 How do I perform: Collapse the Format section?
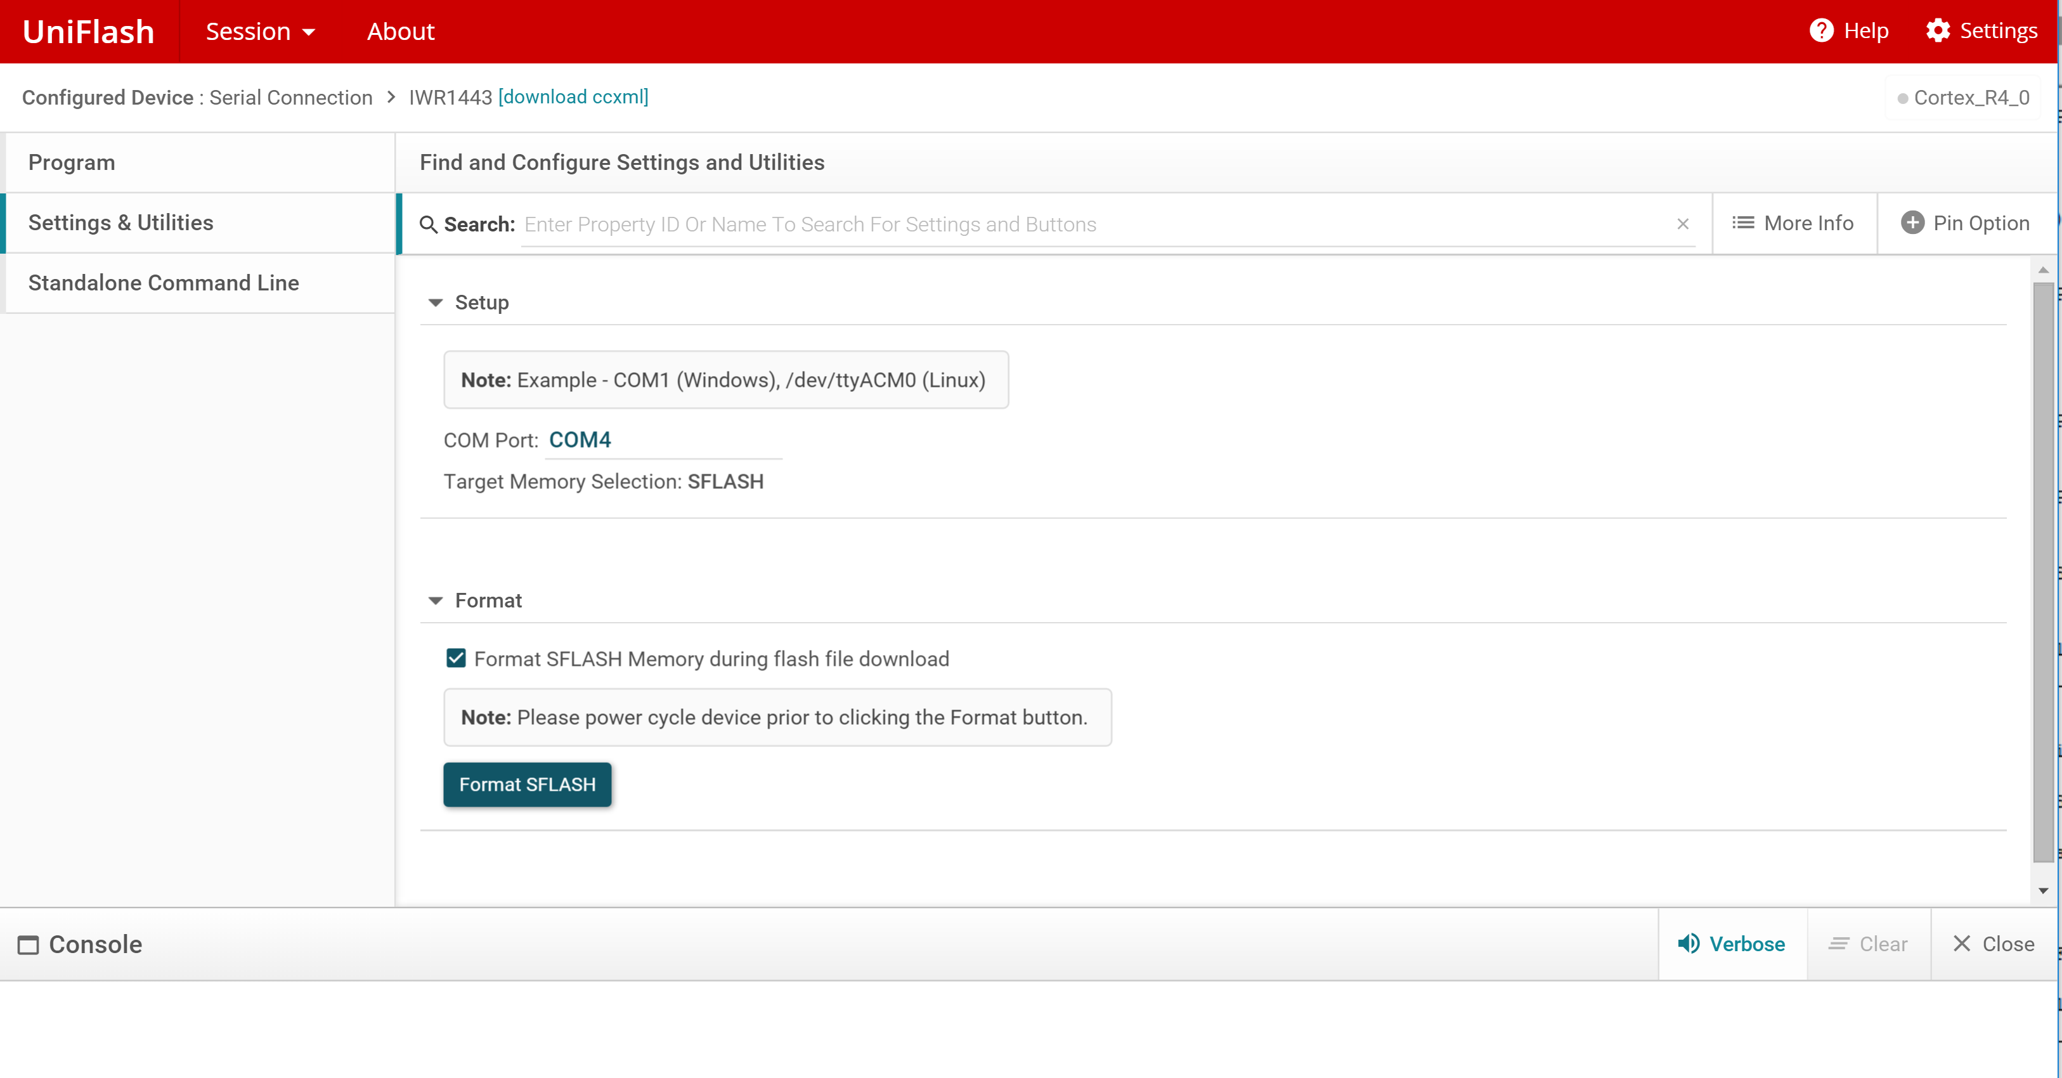click(436, 601)
